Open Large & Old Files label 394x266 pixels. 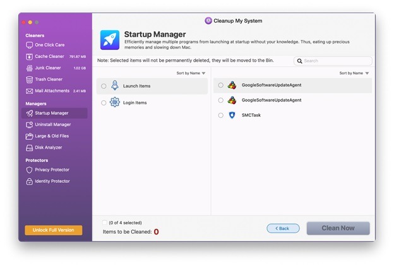click(x=52, y=136)
